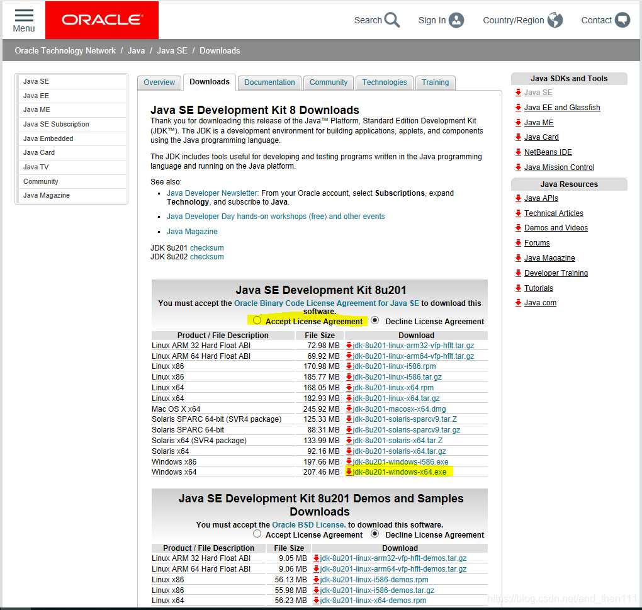Click red download icon for jdk-8u201-macosx-x64.dmg
This screenshot has height=610, width=642.
tap(349, 409)
